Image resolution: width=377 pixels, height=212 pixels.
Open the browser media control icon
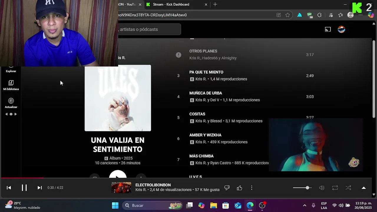point(331,15)
